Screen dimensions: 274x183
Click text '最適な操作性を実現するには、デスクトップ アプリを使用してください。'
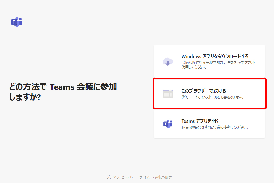218,65
